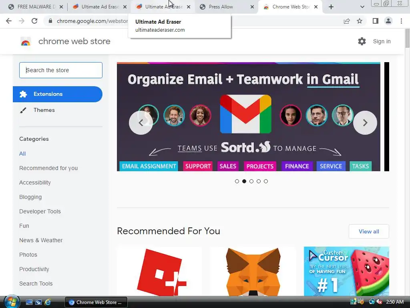Advance to the next banner slide
The image size is (410, 308).
pos(365,123)
